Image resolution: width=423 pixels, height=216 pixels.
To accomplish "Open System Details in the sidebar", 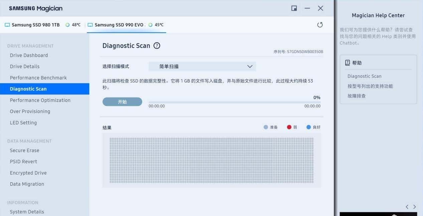I will (27, 212).
